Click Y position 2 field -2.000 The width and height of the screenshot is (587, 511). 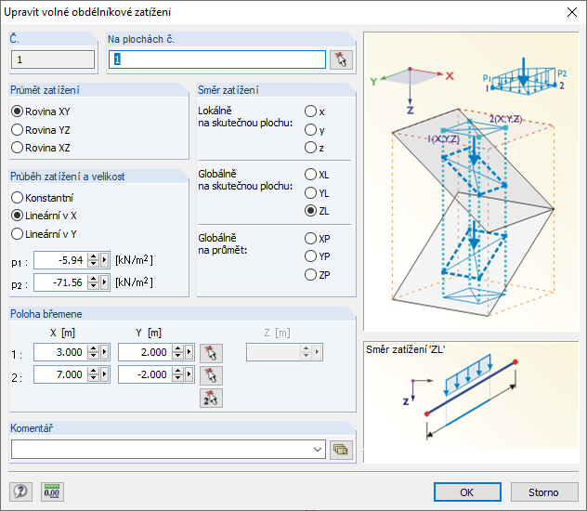pos(145,374)
